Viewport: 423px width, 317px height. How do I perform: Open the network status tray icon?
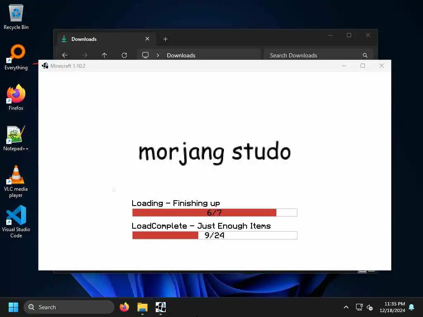click(x=359, y=307)
